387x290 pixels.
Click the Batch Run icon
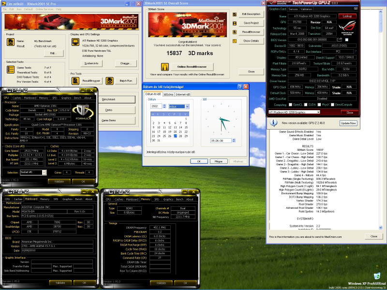point(109,81)
